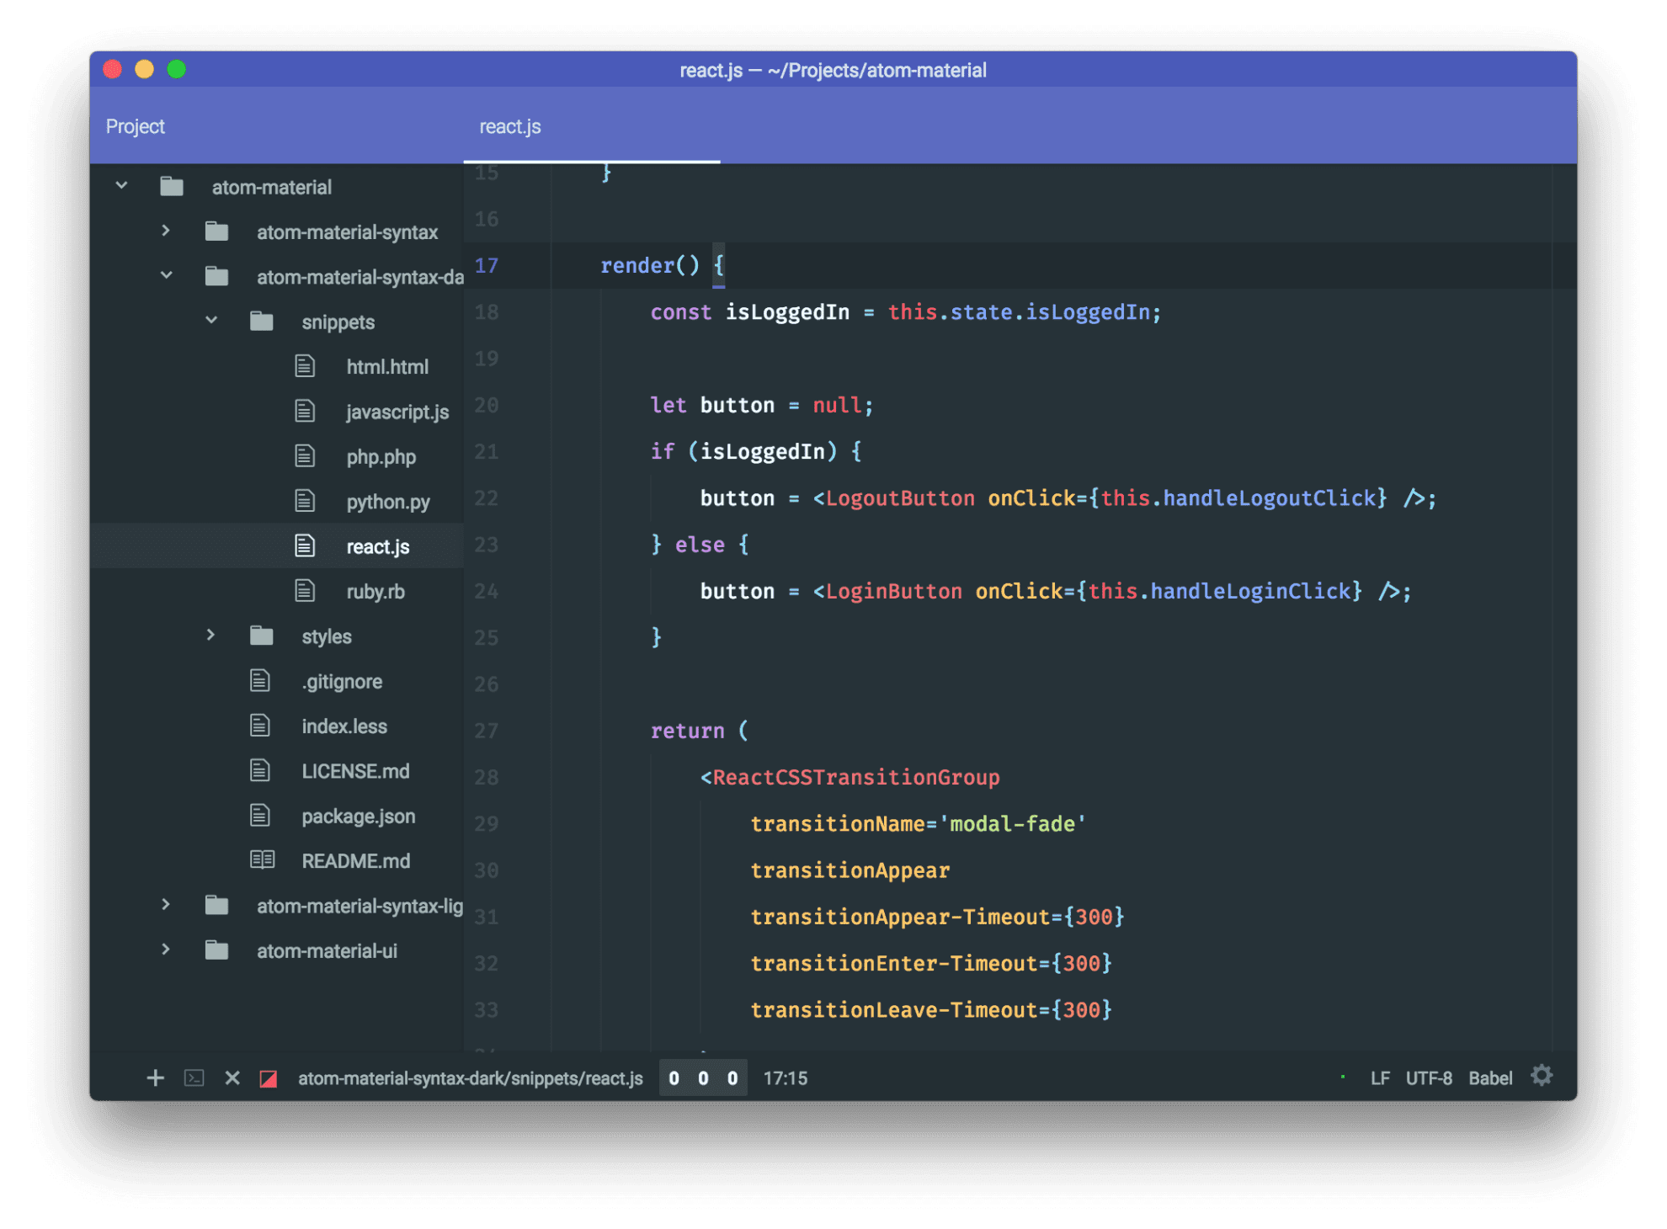Click cursor position 17:15 indicator
The height and width of the screenshot is (1229, 1667).
coord(785,1078)
